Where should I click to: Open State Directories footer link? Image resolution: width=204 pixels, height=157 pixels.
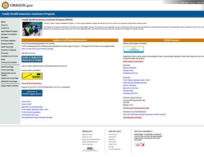[87, 134]
